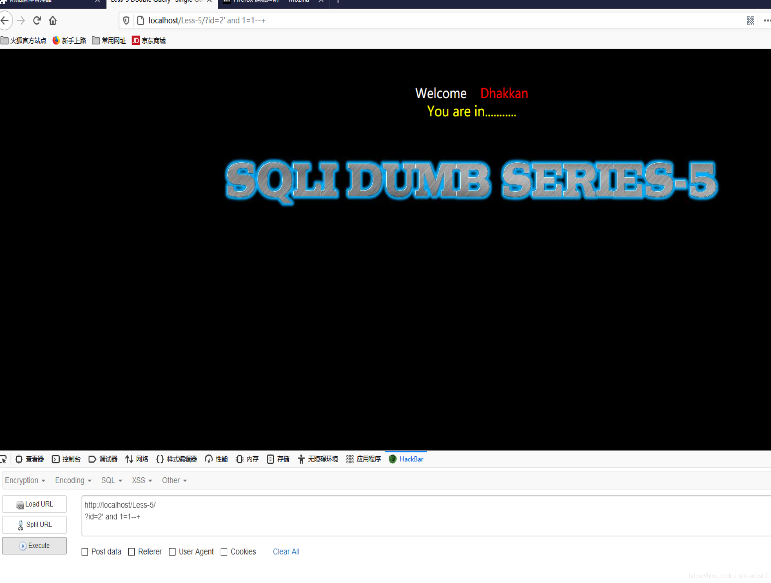Click the Split URL button
The width and height of the screenshot is (771, 583).
pos(34,525)
